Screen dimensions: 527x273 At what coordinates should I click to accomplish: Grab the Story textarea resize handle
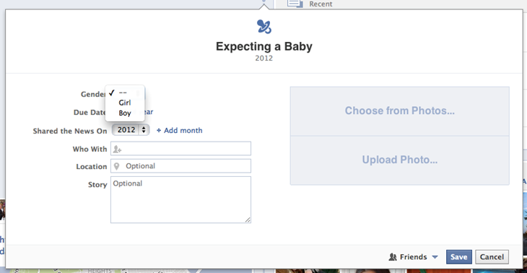(x=248, y=220)
